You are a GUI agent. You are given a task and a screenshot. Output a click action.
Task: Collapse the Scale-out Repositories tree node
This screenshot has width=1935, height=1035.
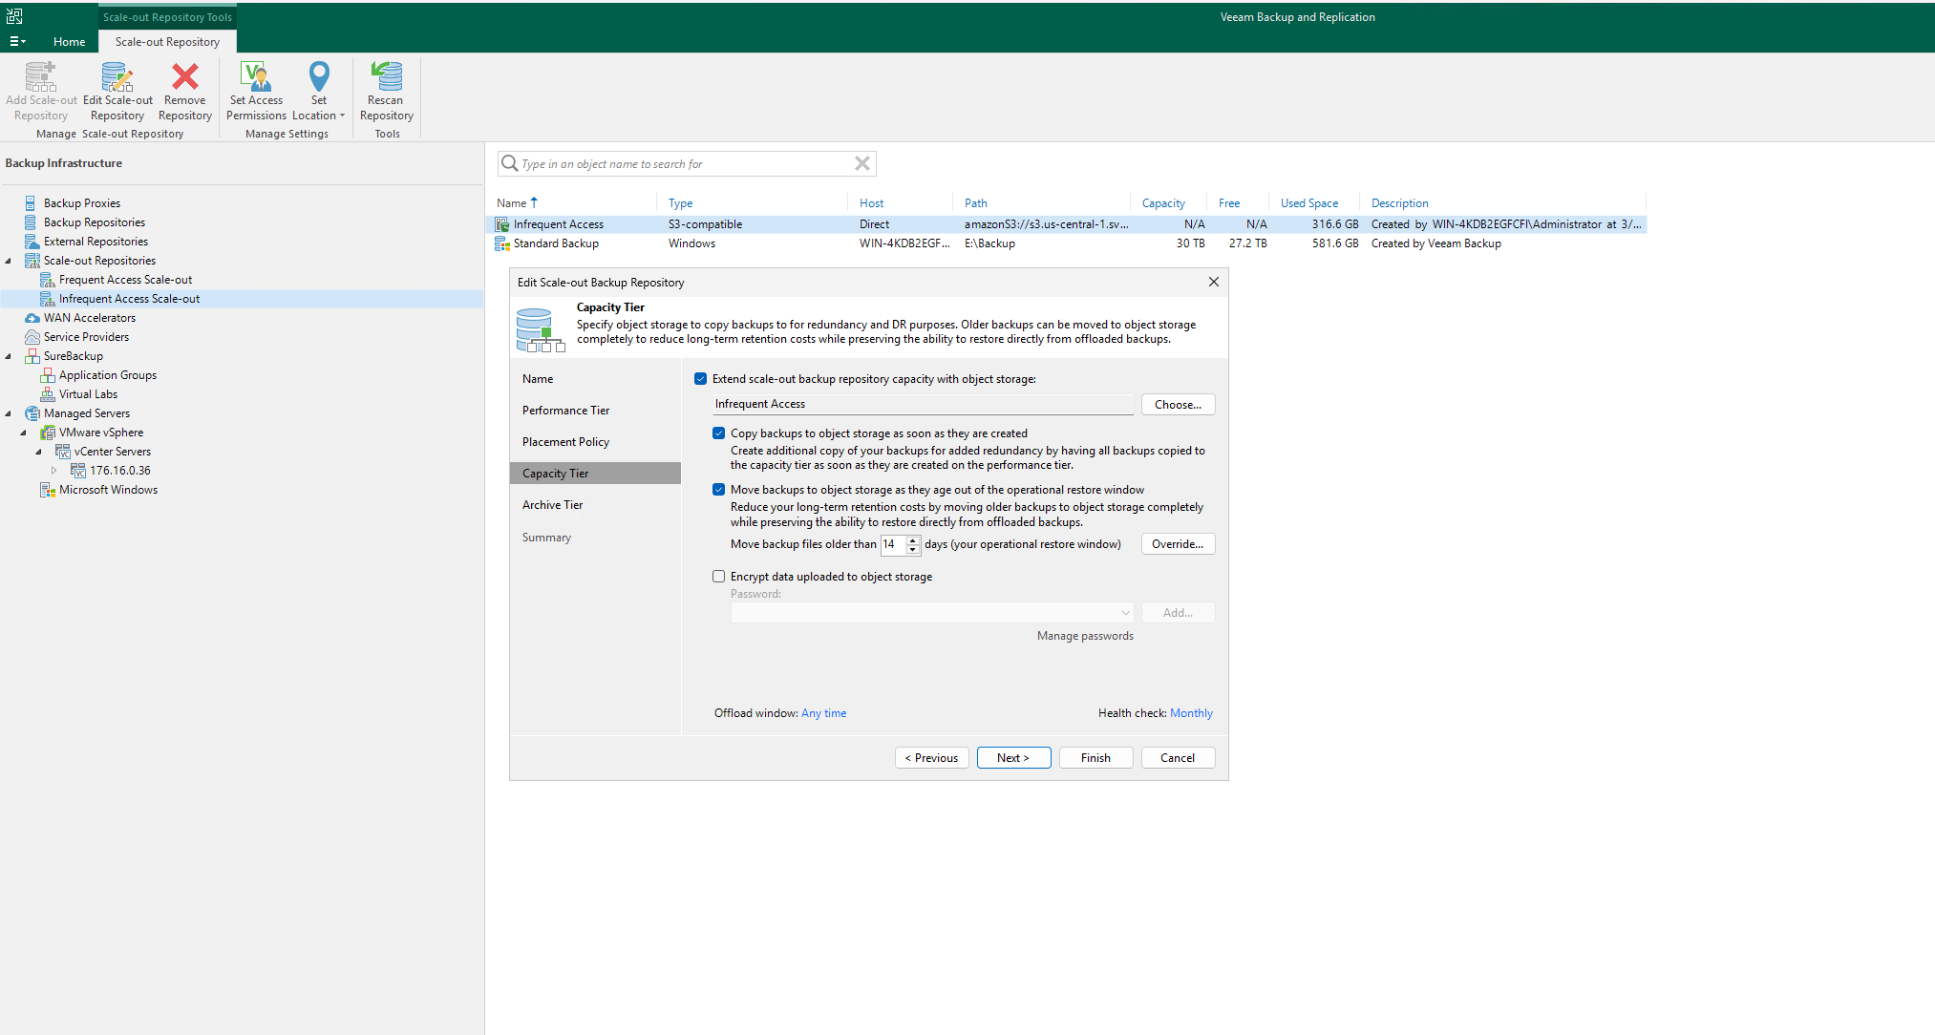pos(9,261)
